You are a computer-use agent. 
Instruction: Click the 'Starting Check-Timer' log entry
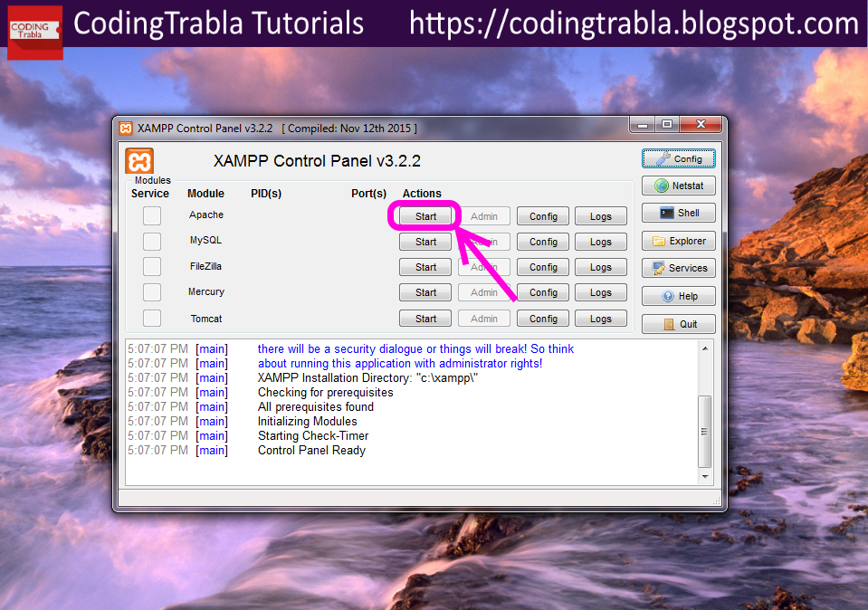click(313, 435)
